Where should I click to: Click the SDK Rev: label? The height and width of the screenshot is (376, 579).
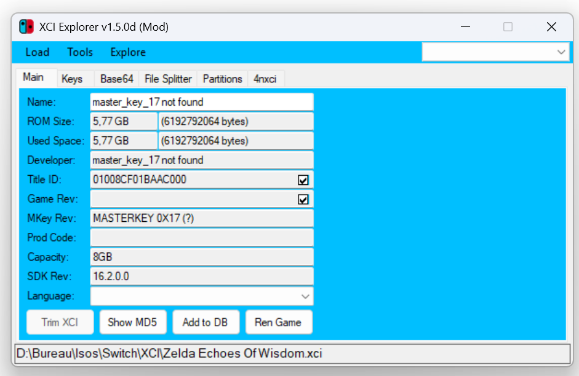click(x=49, y=276)
